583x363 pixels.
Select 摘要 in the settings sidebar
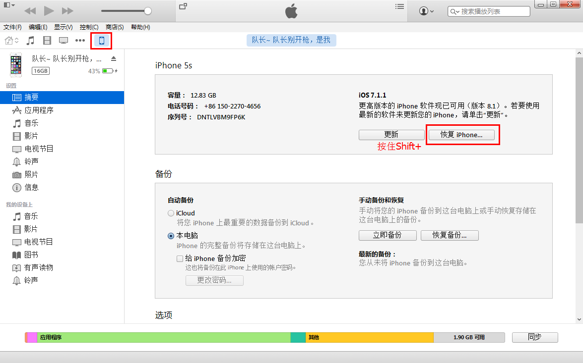[62, 97]
